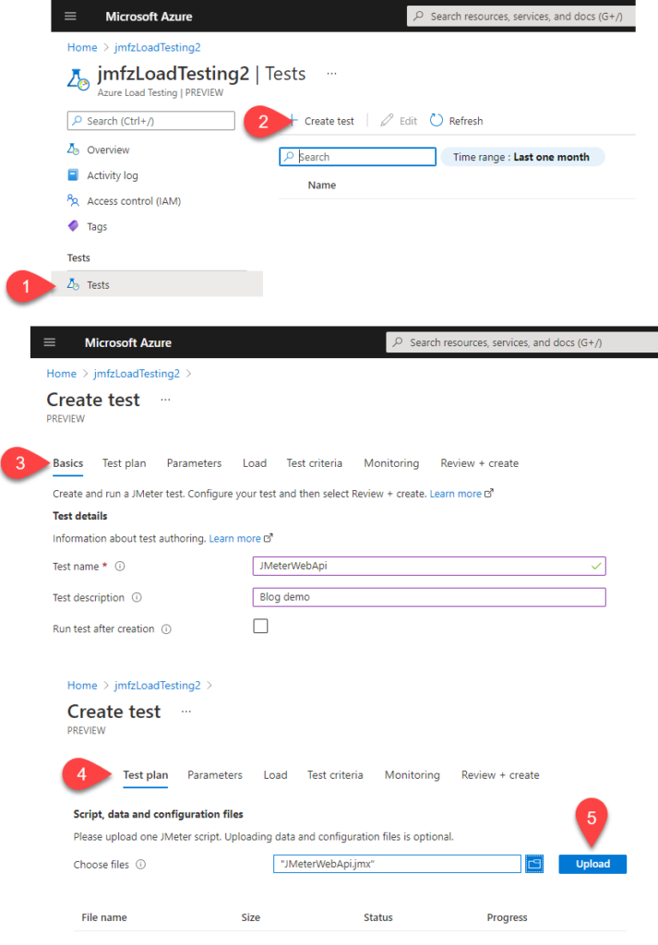
Task: Click Microsoft Azure title in top header
Action: (149, 17)
